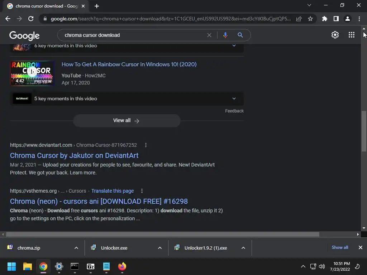
Task: Open the volume control in tray
Action: pyautogui.click(x=322, y=266)
